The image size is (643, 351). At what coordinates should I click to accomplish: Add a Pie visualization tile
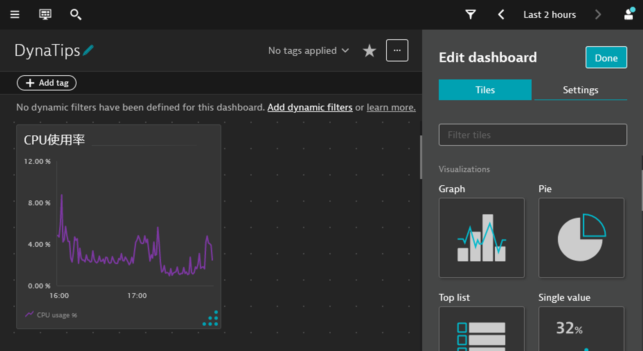[x=581, y=238]
